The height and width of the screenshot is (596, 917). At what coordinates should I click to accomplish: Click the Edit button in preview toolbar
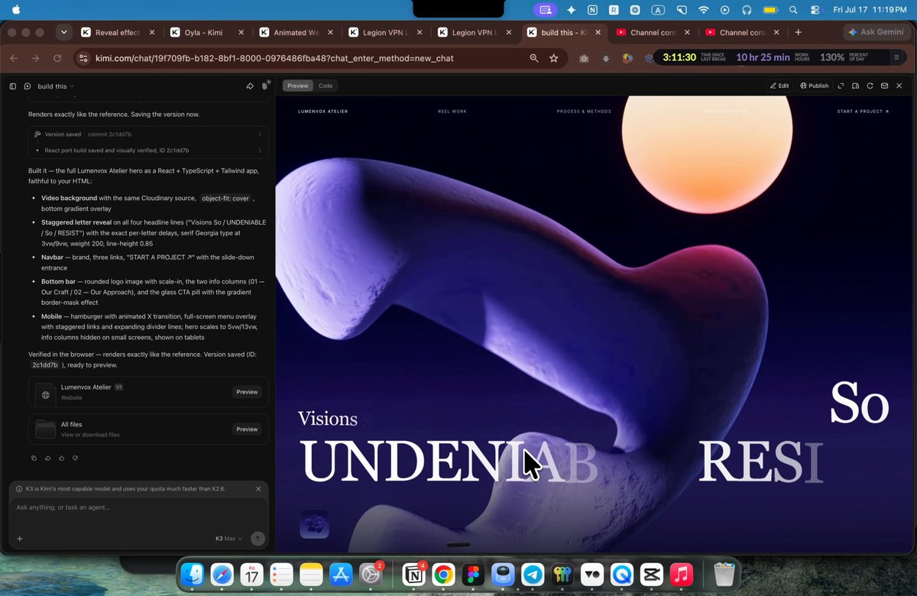[x=779, y=86]
